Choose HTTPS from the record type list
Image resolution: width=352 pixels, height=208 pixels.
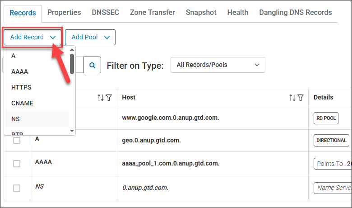coord(21,87)
